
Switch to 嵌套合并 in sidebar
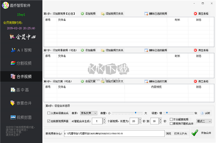[21, 103]
